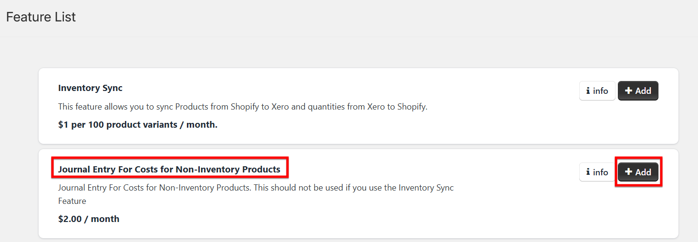
Task: Click the "Journal Entry For Costs for Non-Inventory Products" title
Action: [169, 169]
